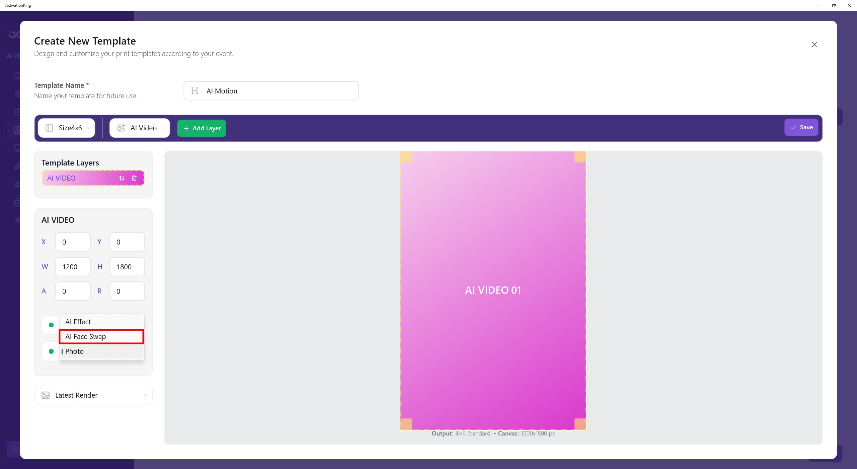The image size is (857, 469).
Task: Toggle the upper green dot indicator
Action: point(51,325)
